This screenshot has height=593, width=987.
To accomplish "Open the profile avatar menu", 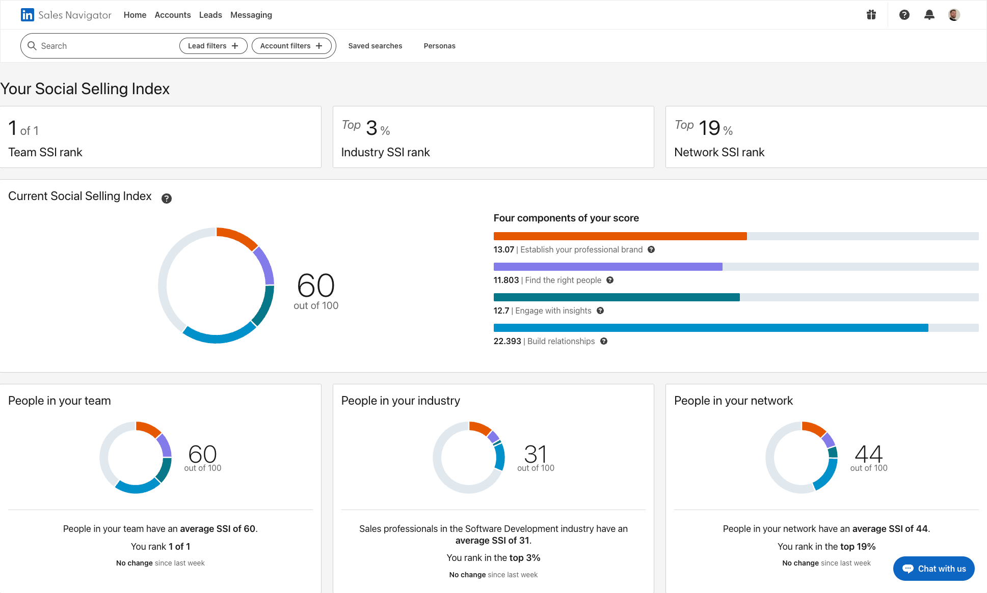I will [x=954, y=15].
